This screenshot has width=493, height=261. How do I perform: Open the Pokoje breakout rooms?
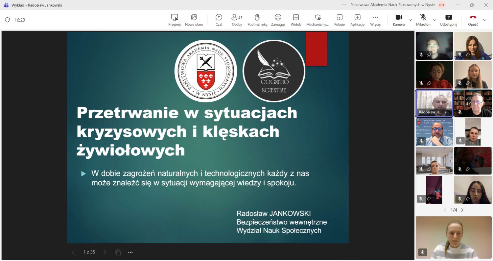[x=339, y=20]
